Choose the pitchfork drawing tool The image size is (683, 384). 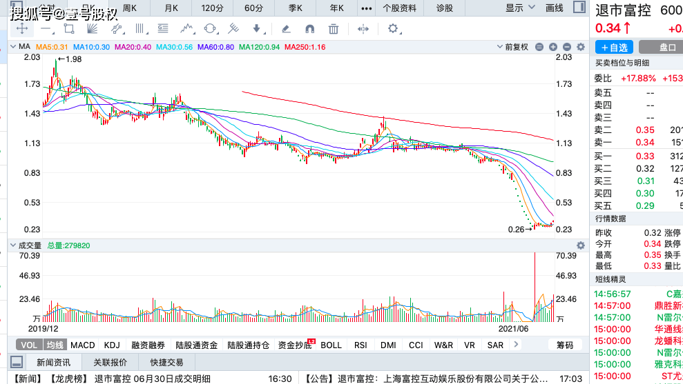point(233,29)
